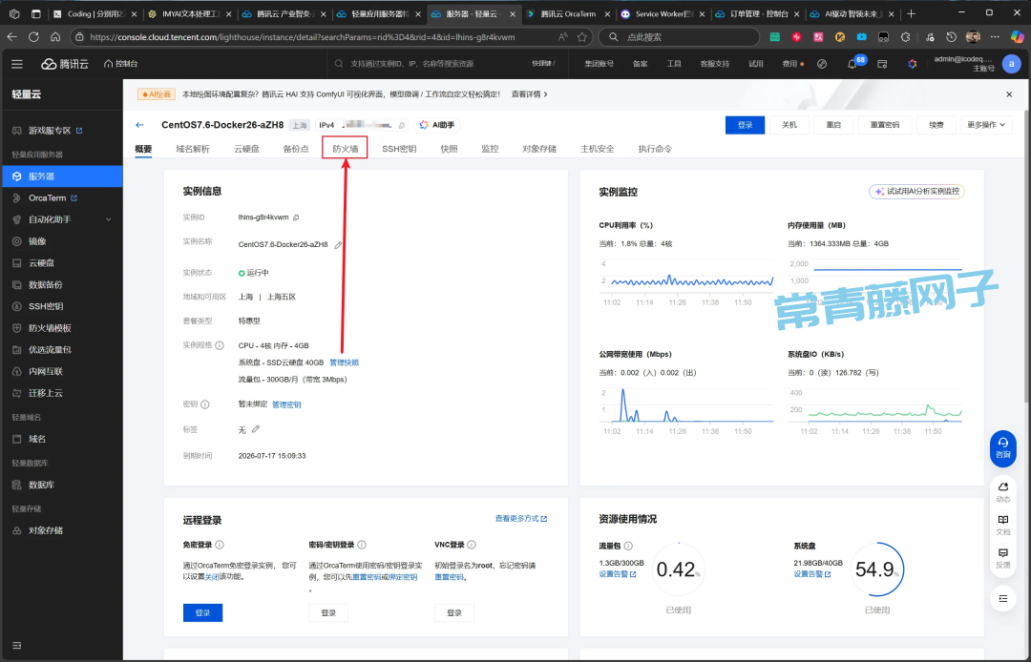Click the blue 登录 button at top
1031x662 pixels.
point(745,125)
